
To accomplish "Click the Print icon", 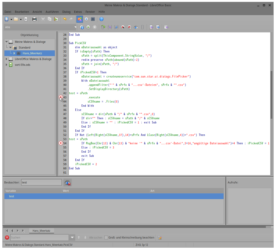I will [x=34, y=19].
